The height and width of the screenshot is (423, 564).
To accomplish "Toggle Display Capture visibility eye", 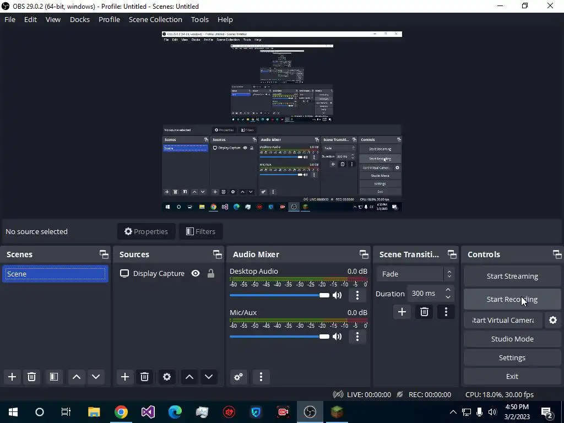I will (196, 273).
